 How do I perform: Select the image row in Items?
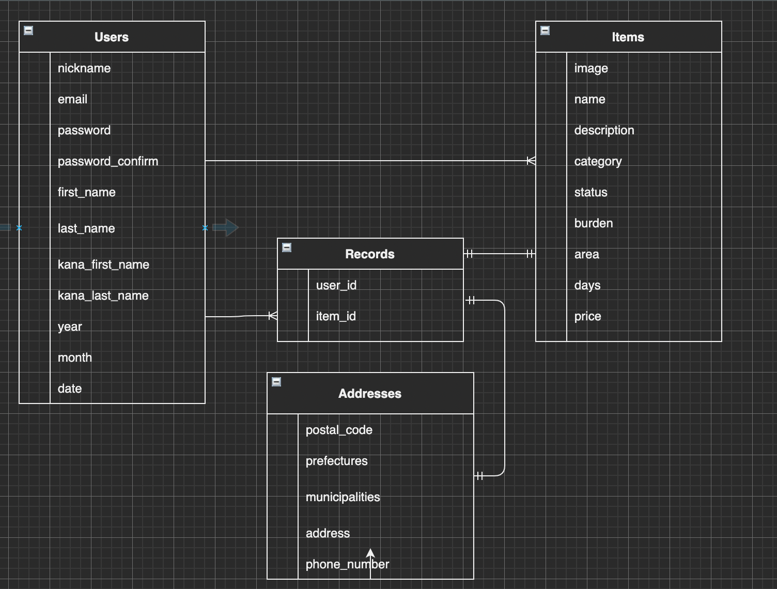coord(629,68)
